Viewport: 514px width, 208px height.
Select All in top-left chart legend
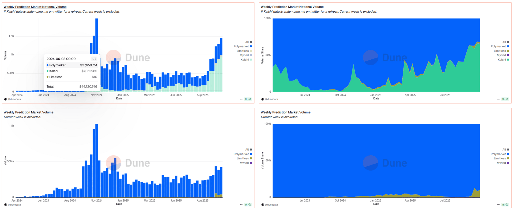pos(248,42)
